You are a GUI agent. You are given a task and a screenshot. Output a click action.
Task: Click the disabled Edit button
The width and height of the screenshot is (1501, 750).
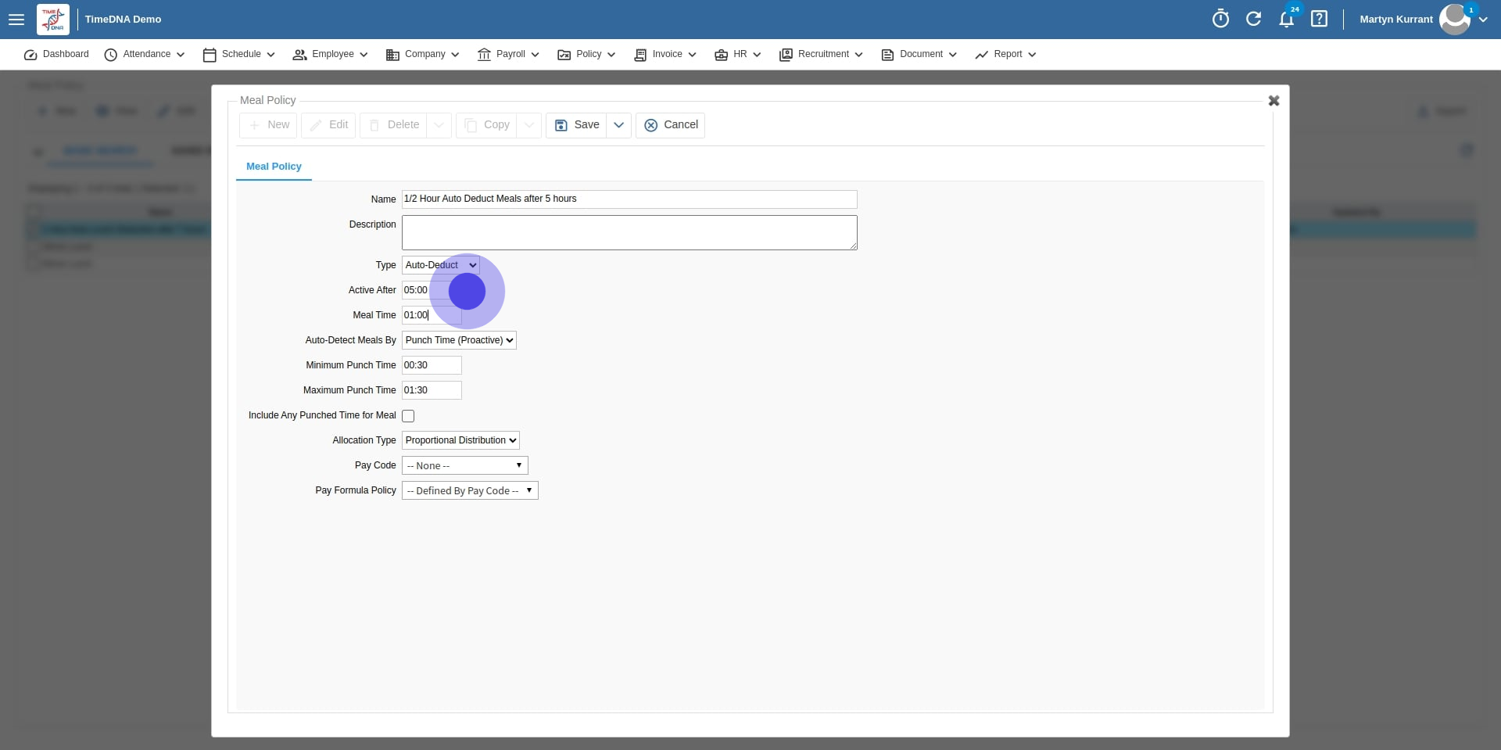tap(328, 125)
